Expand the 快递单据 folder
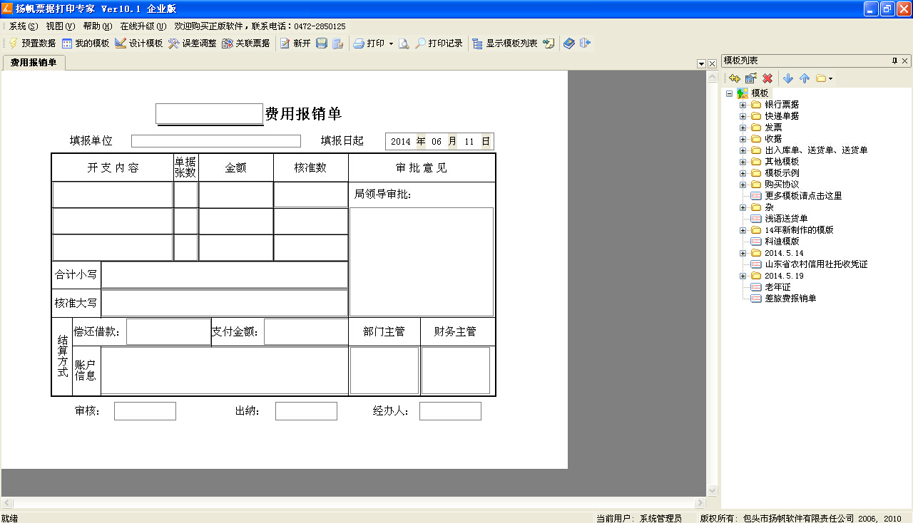The image size is (913, 523). pos(743,116)
